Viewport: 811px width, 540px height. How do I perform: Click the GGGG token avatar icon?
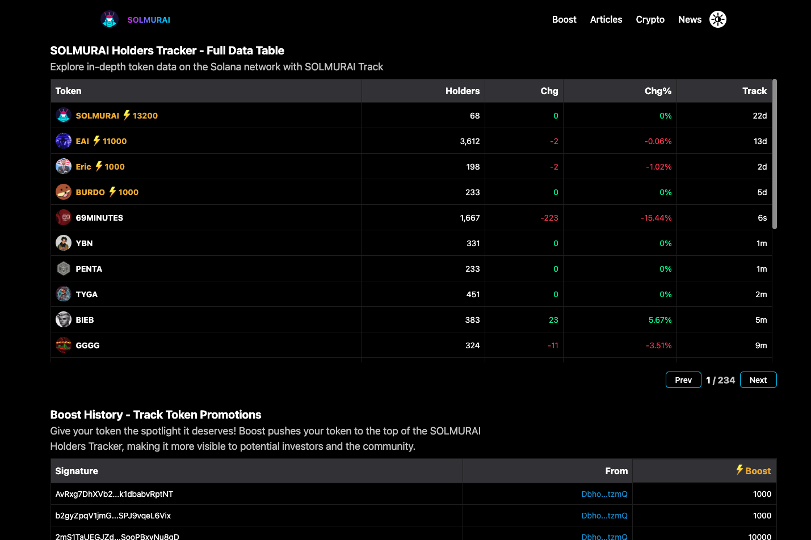pyautogui.click(x=64, y=345)
